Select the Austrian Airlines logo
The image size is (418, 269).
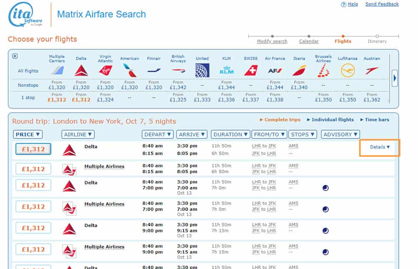(x=372, y=70)
